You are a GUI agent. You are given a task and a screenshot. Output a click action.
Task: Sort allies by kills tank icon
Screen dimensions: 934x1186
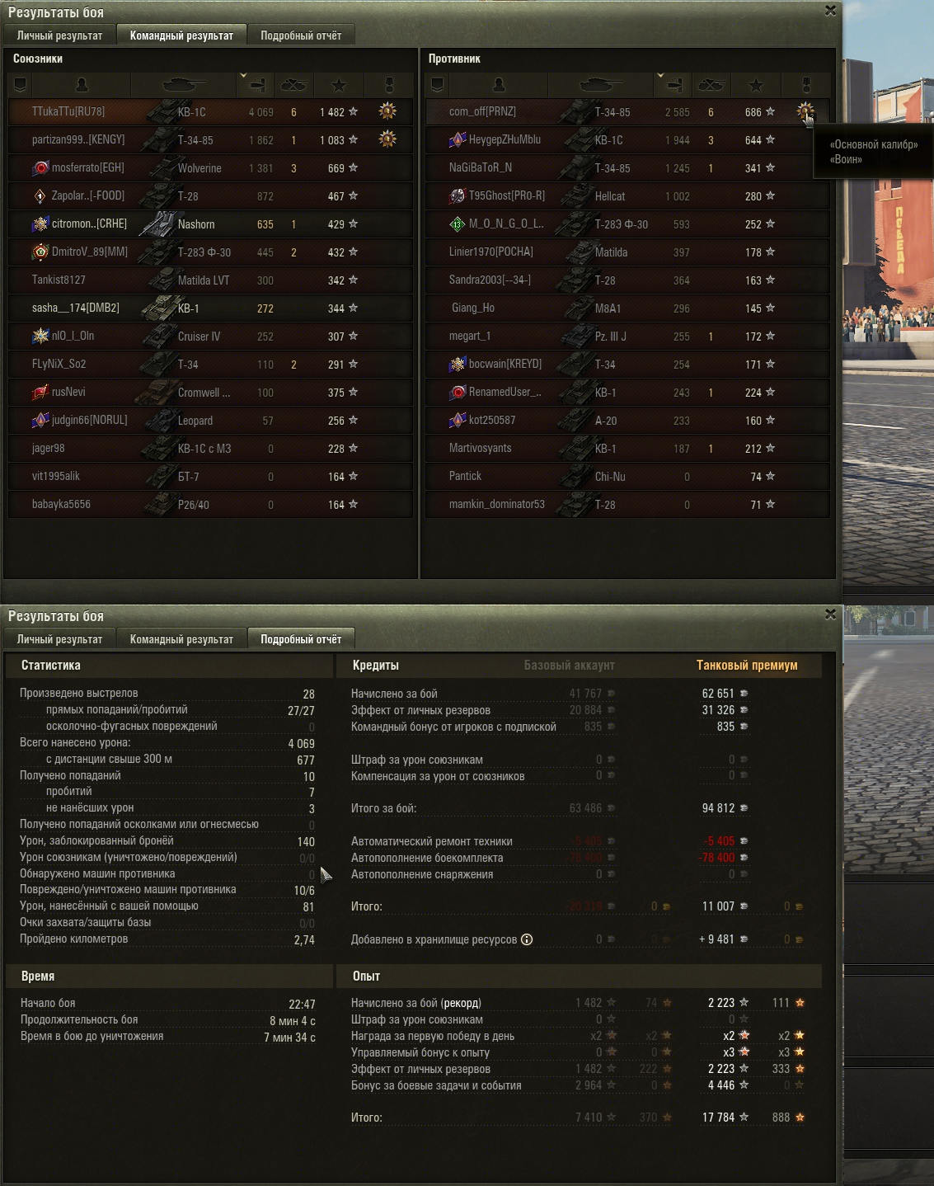pos(293,85)
